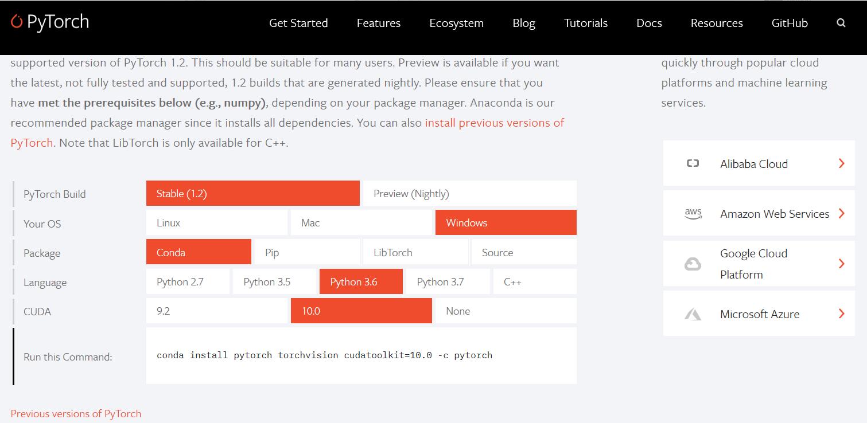Viewport: 867px width, 423px height.
Task: Set CUDA to None
Action: (x=506, y=311)
